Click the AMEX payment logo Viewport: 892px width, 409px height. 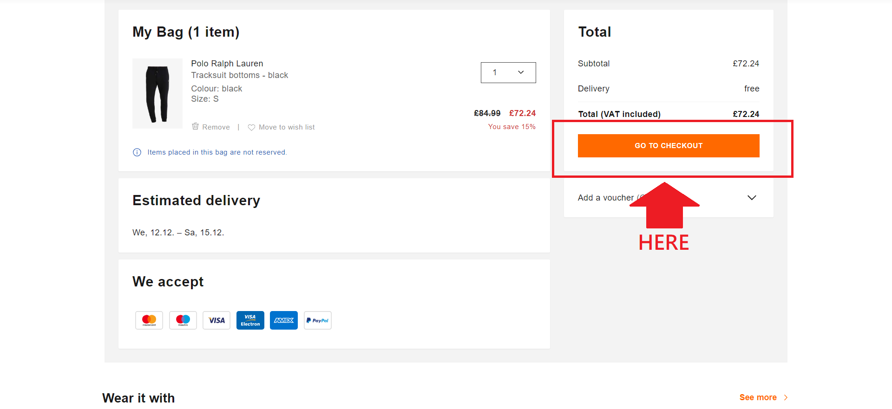tap(284, 320)
